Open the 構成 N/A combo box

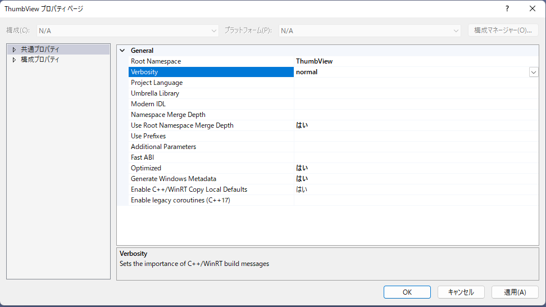click(128, 31)
